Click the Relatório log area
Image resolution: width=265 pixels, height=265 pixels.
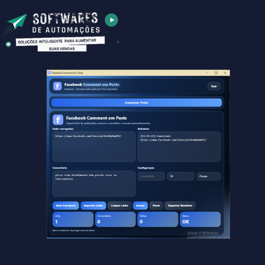(179, 146)
